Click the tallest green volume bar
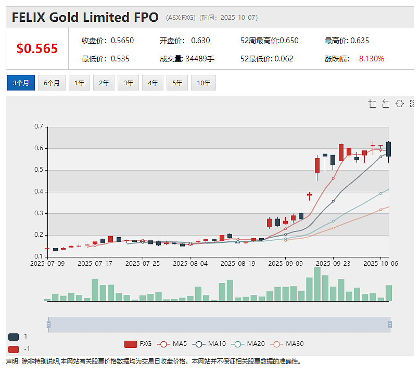This screenshot has height=375, width=420. click(317, 284)
